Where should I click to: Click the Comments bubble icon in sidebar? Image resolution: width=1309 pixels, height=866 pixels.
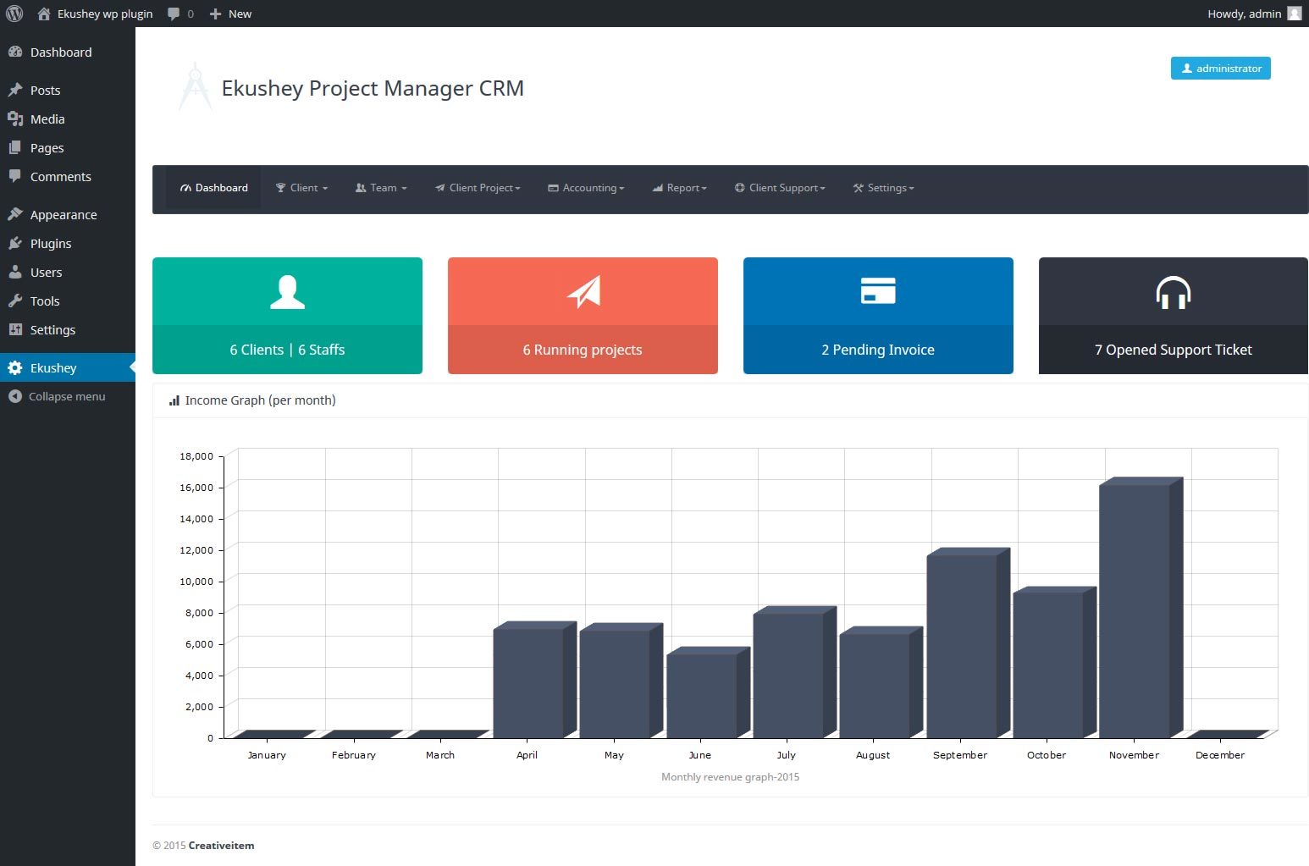pos(15,176)
